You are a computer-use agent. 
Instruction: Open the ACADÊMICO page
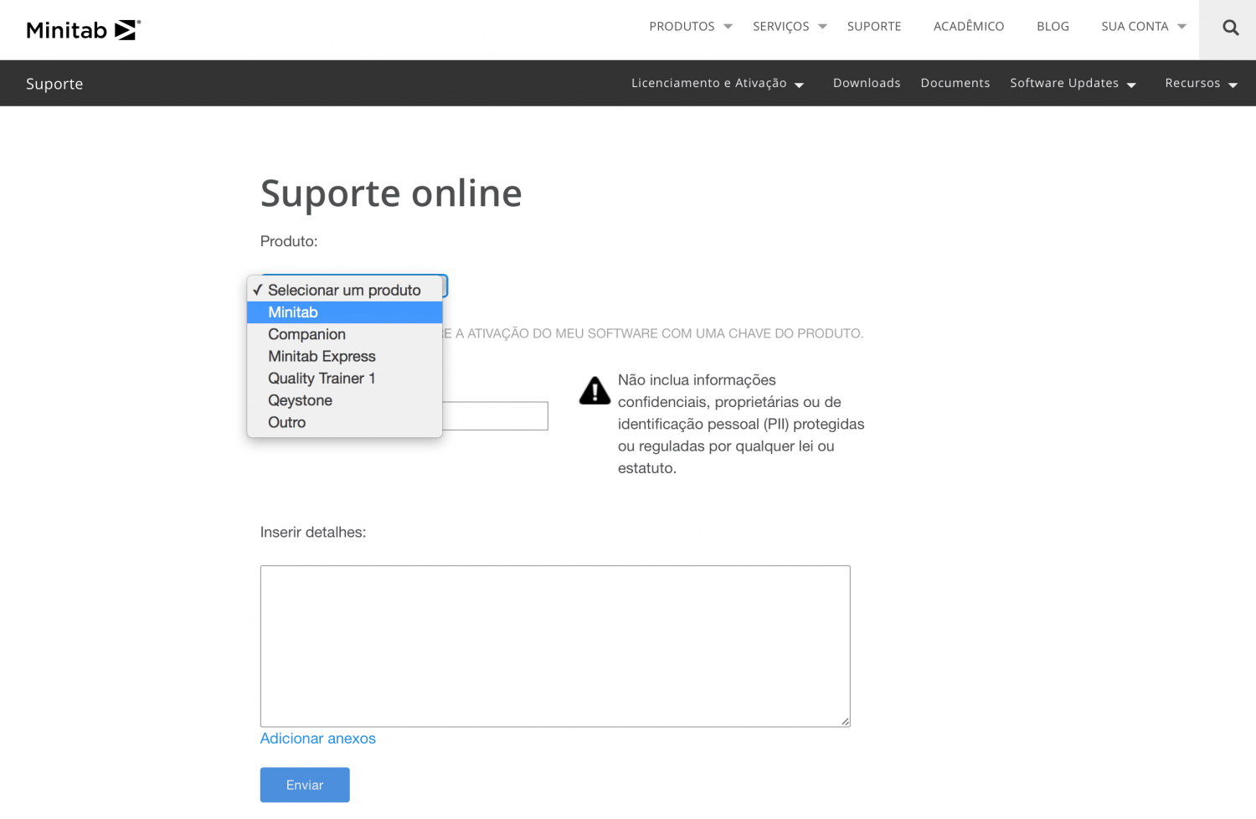969,27
